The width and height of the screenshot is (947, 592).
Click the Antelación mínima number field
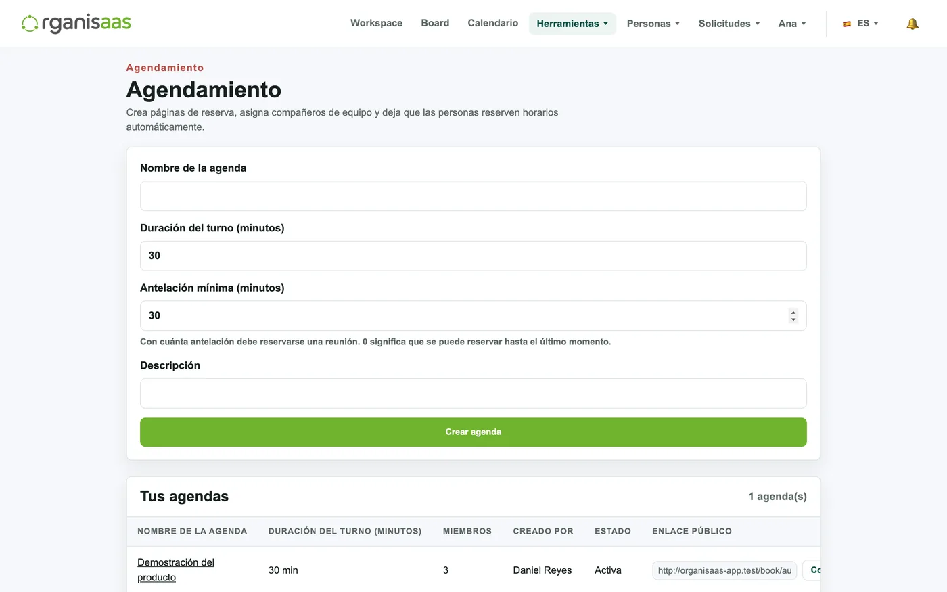(473, 316)
